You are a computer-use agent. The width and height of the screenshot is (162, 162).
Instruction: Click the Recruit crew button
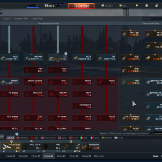tap(91, 146)
